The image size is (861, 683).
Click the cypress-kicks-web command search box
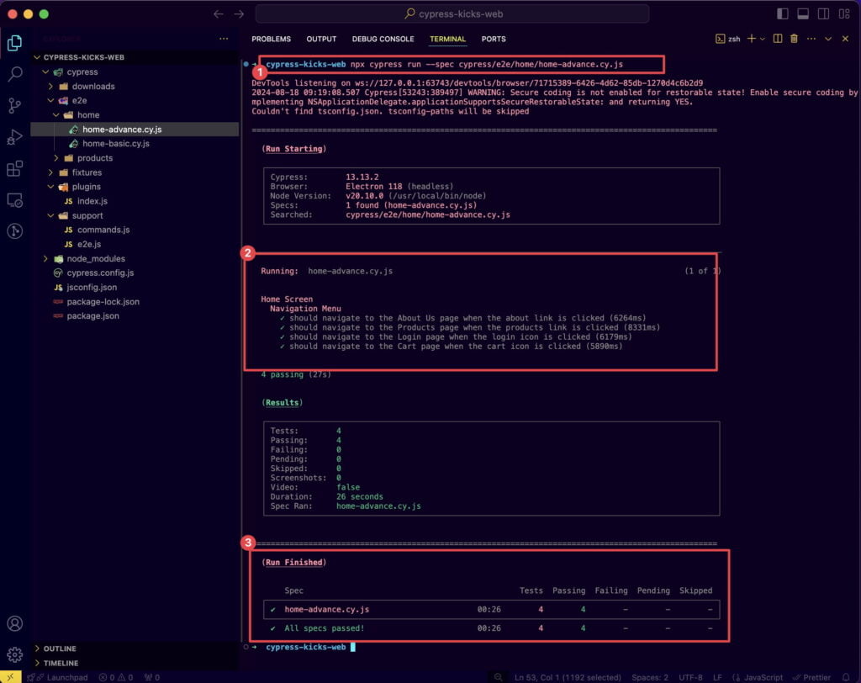(x=452, y=13)
